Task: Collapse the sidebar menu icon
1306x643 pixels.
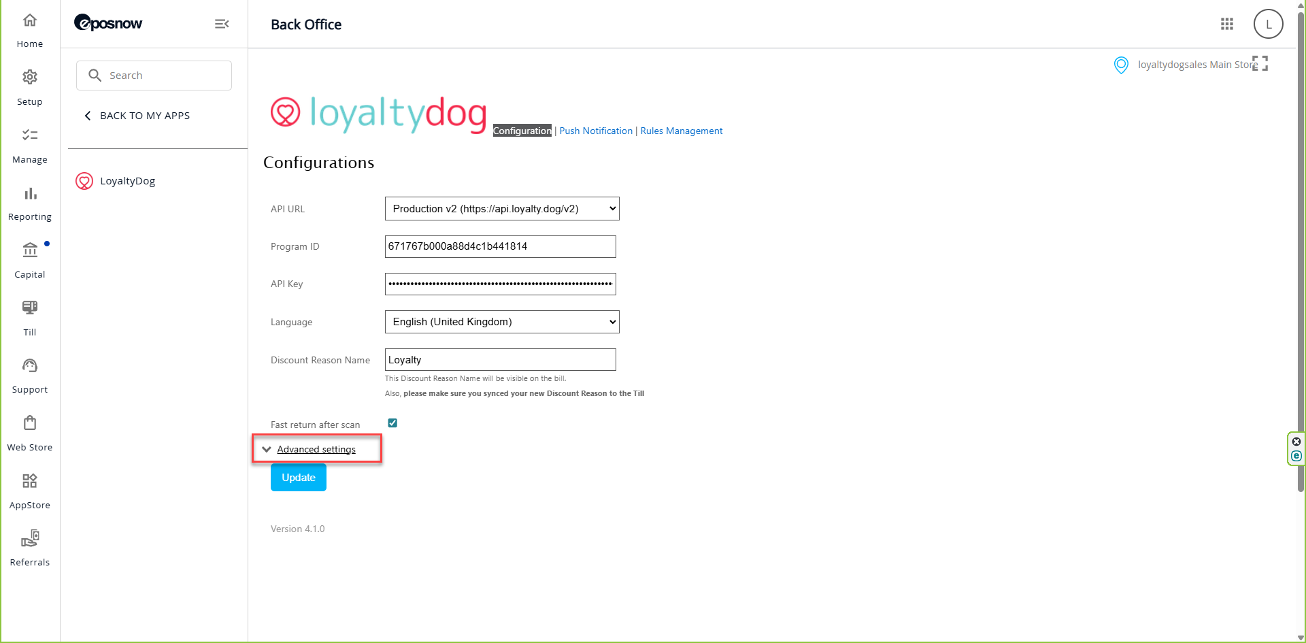Action: pos(222,24)
